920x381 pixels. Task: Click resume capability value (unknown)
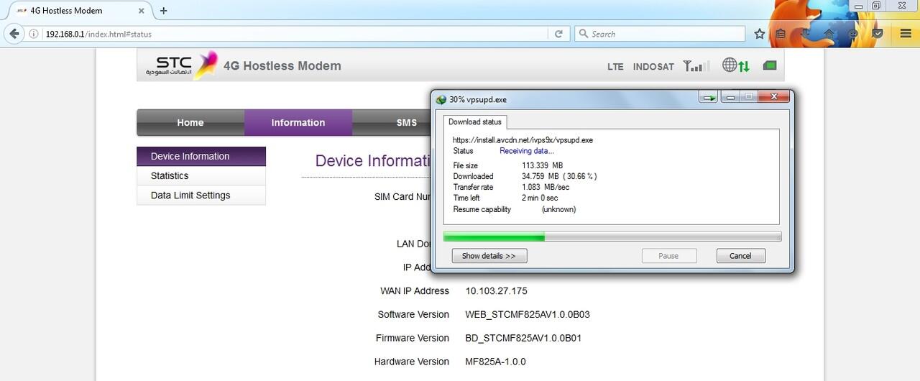[558, 209]
